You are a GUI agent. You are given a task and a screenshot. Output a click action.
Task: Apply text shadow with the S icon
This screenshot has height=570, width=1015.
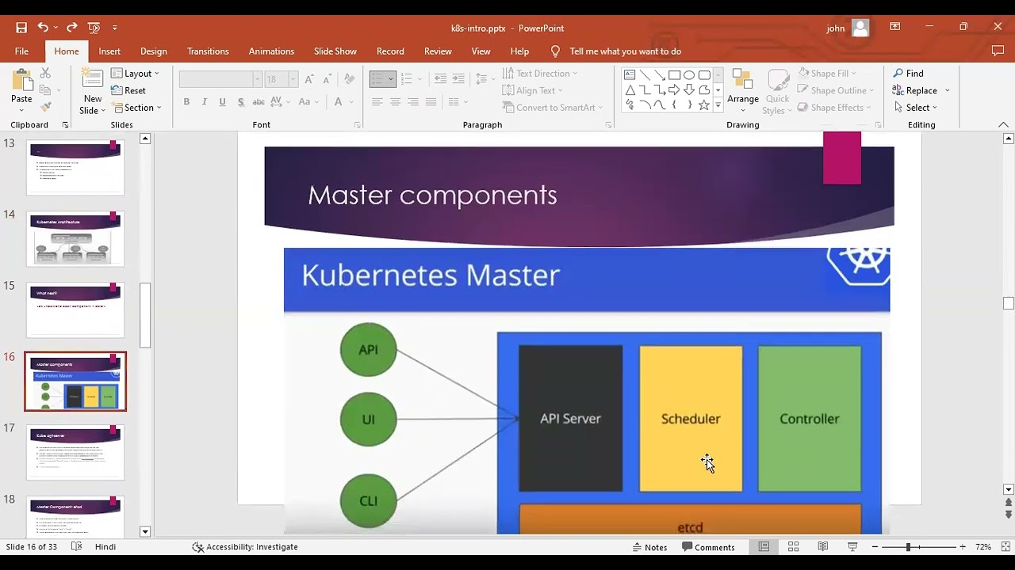tap(240, 102)
